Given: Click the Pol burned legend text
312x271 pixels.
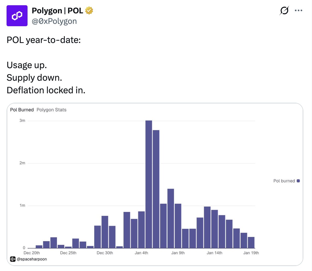Looking at the screenshot, I should [284, 181].
